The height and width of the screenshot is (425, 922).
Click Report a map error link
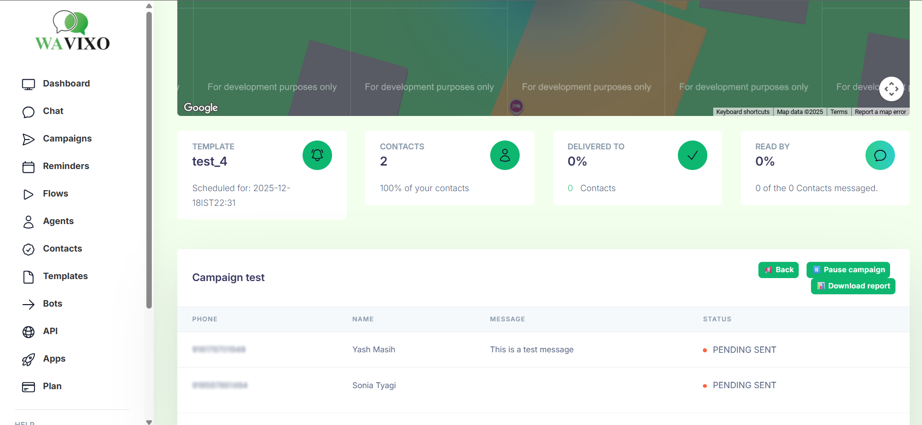tap(880, 112)
